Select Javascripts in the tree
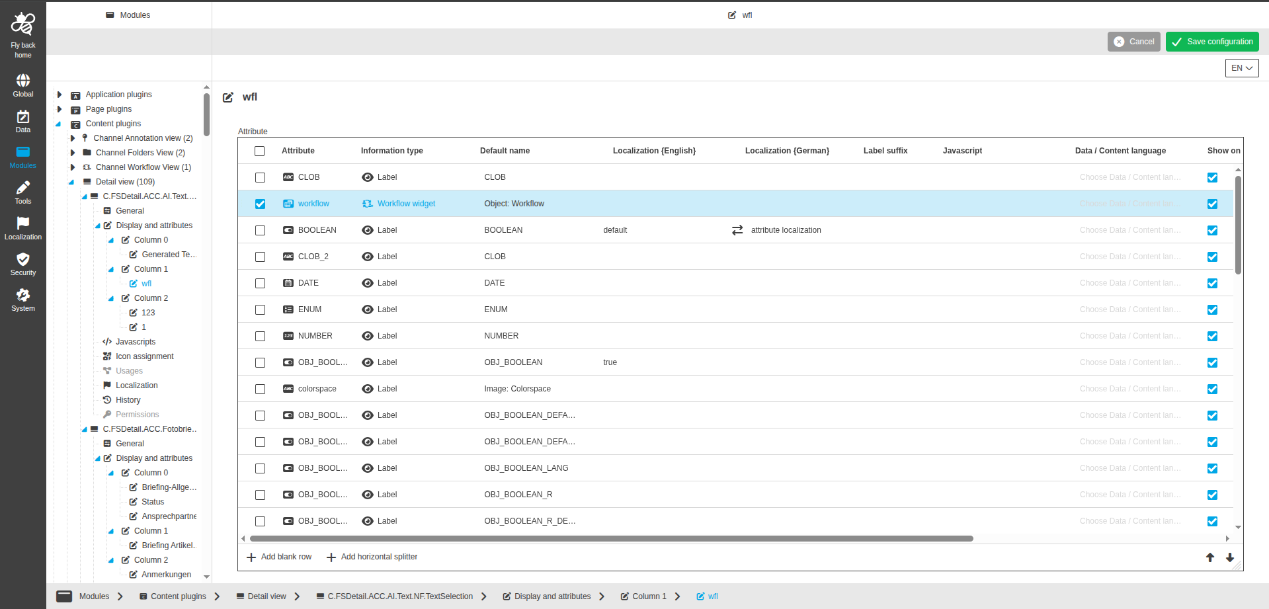 click(x=136, y=342)
